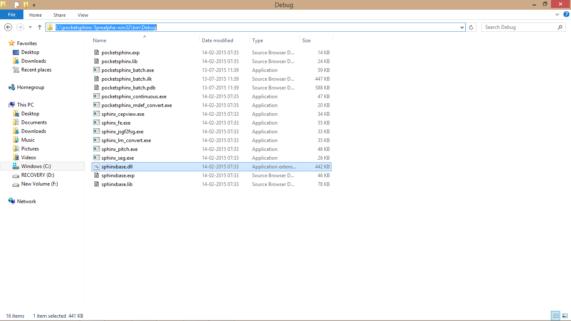The width and height of the screenshot is (571, 321).
Task: Click the pocketsphinx_batch.pdb file icon
Action: pos(97,88)
